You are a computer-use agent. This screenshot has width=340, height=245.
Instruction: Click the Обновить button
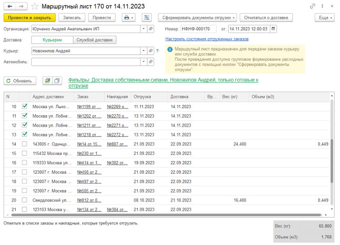(x=20, y=81)
